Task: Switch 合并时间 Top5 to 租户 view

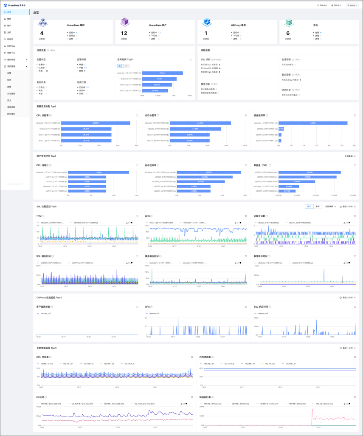Action: click(127, 66)
